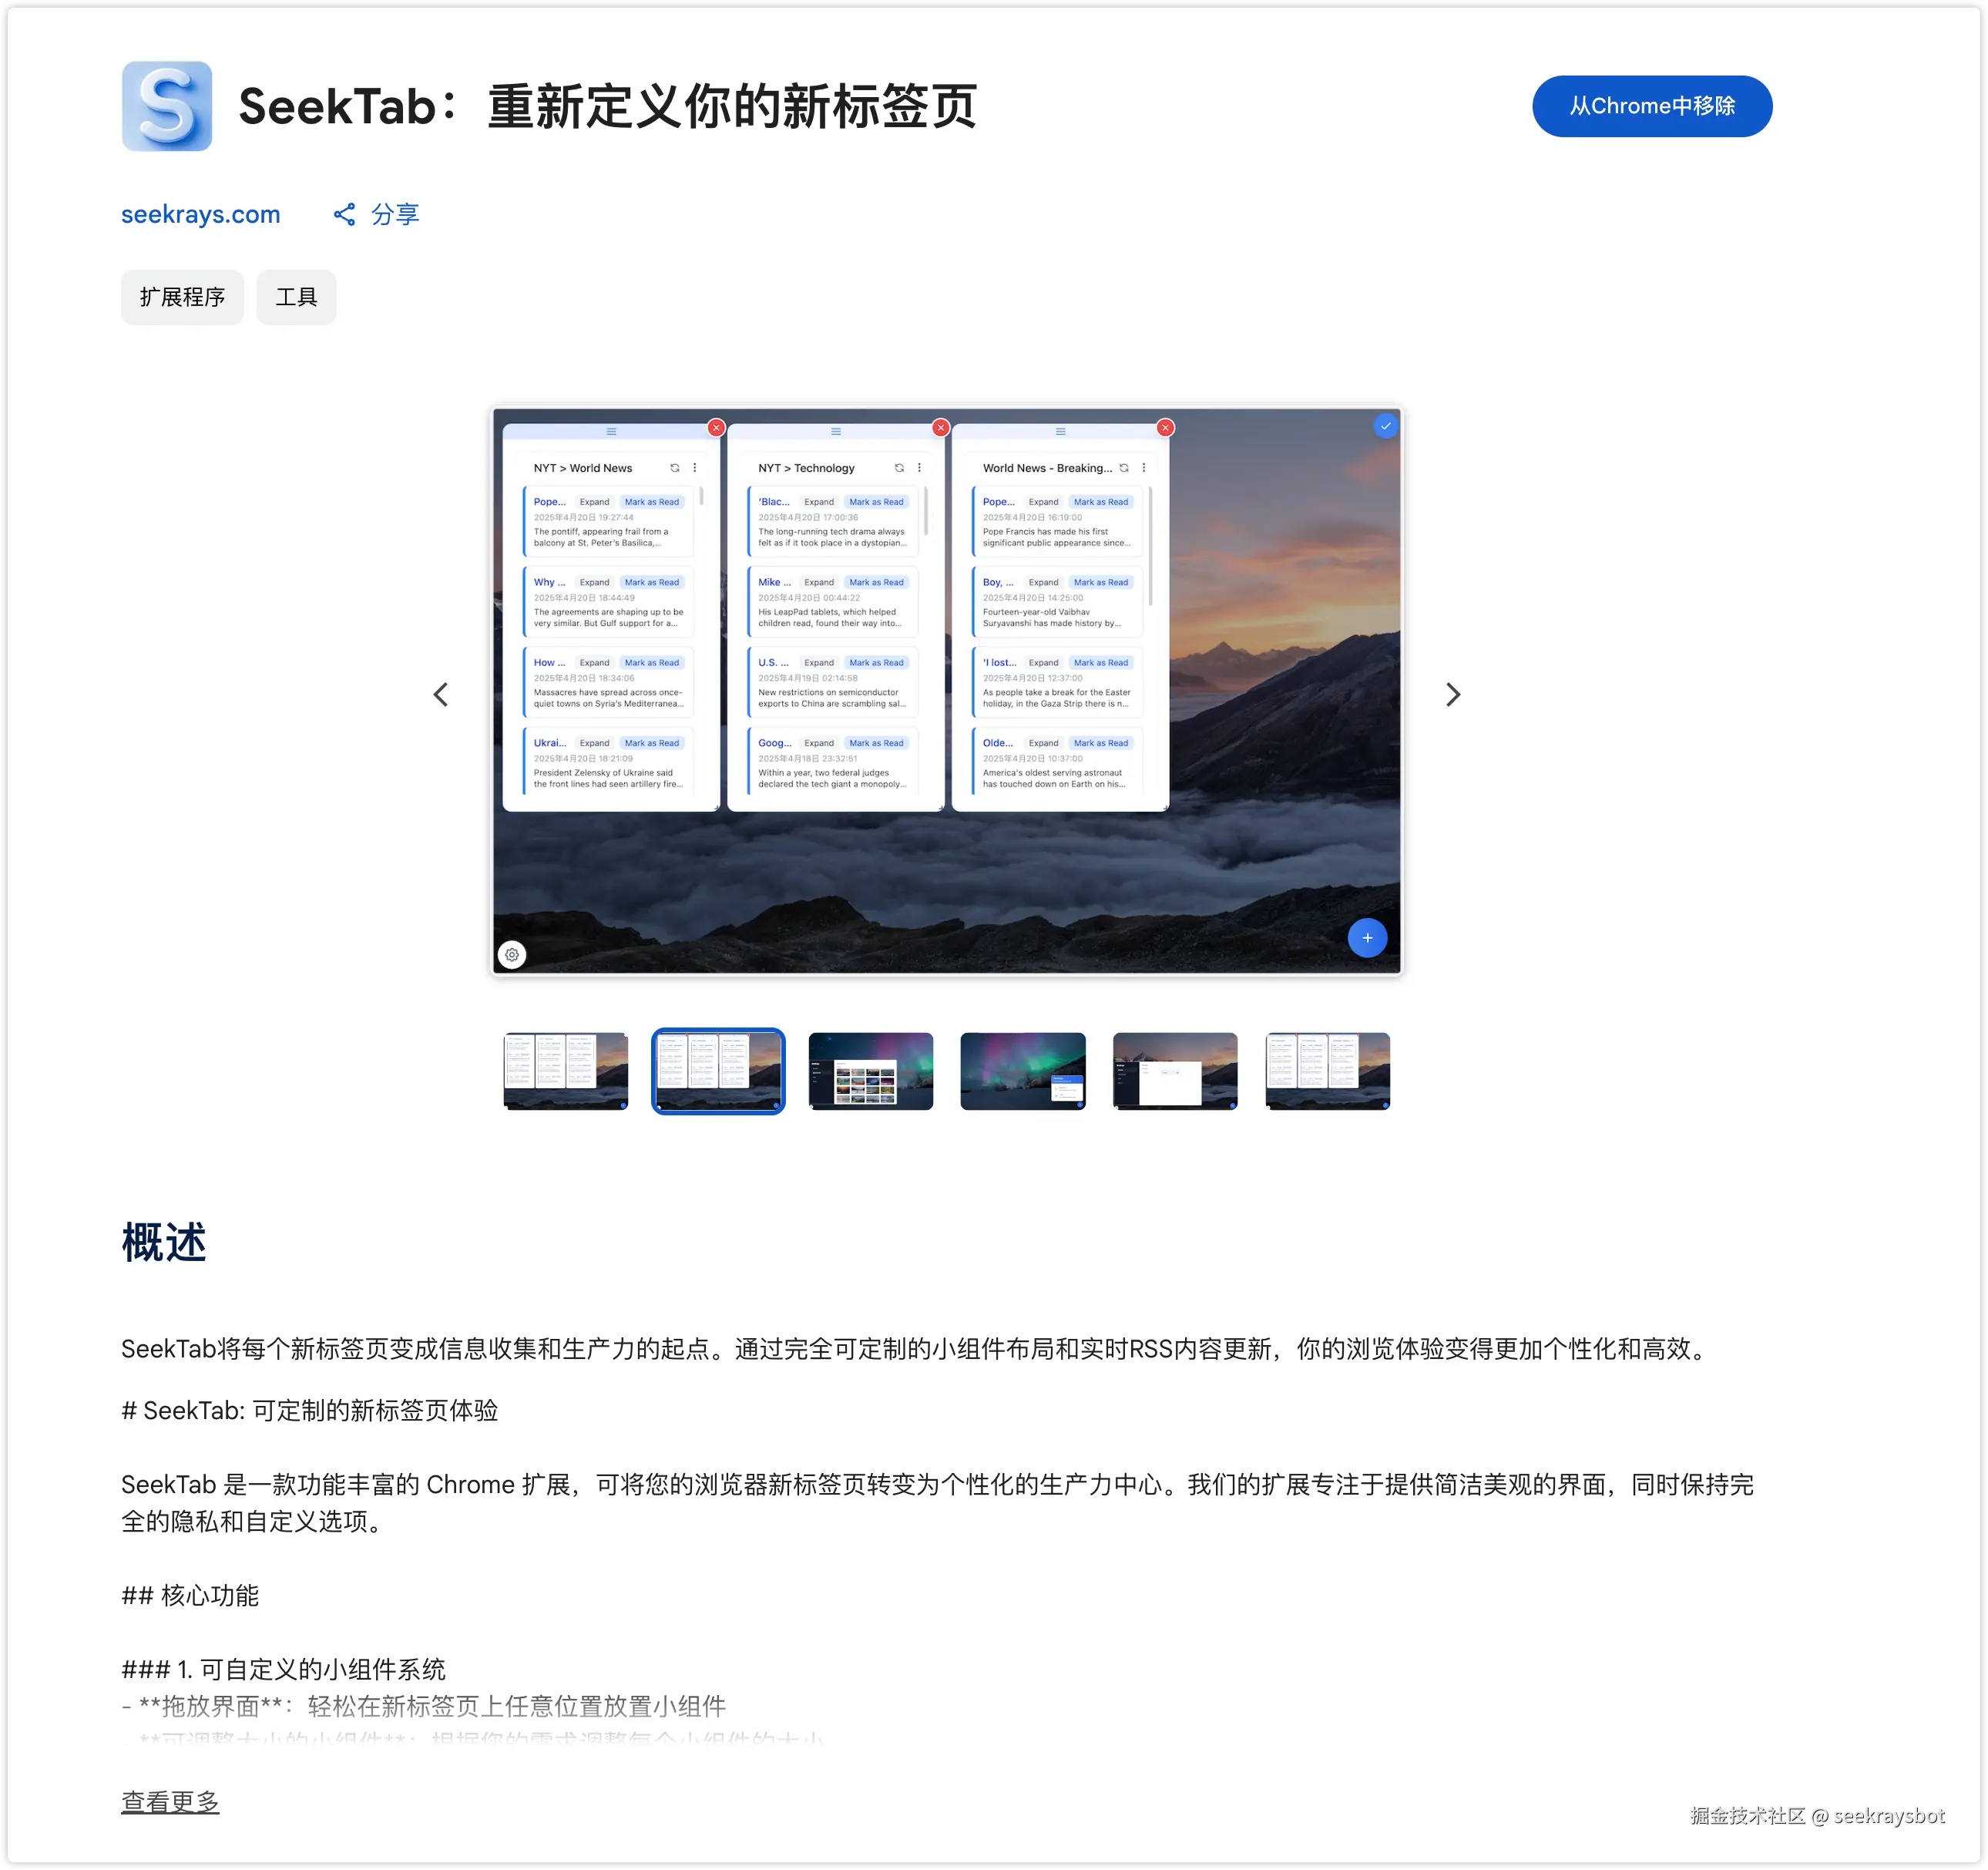Select the 扩展程序 category tag

point(182,298)
